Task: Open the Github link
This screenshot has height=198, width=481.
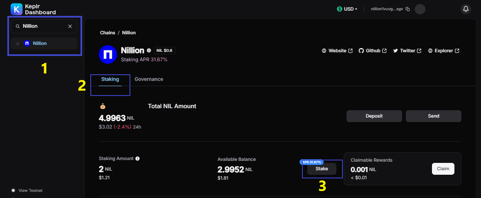Action: tap(372, 51)
